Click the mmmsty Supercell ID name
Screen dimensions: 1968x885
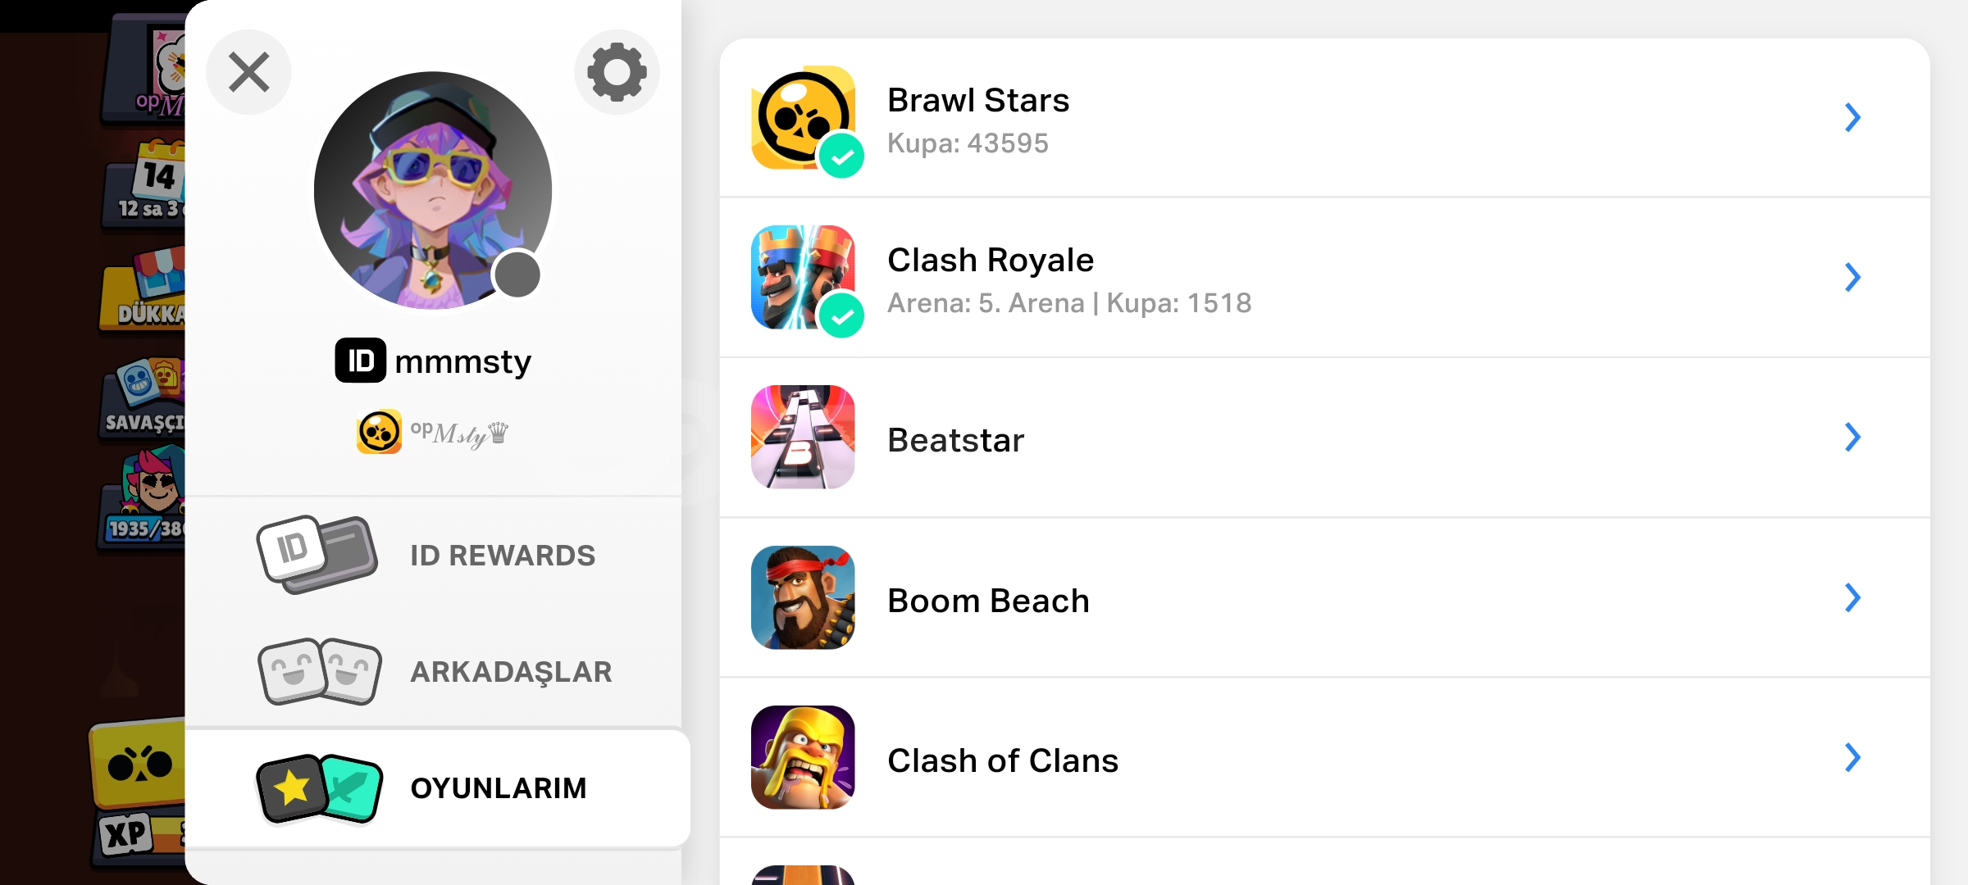tap(463, 361)
